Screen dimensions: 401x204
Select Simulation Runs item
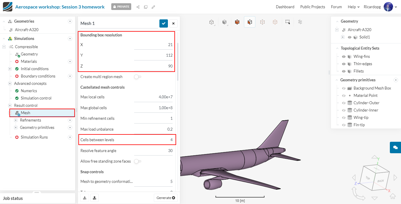34,137
